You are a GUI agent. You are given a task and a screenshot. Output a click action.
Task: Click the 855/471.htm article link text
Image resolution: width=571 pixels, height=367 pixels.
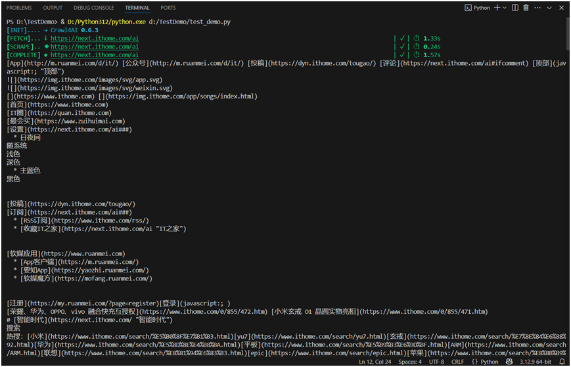click(424, 311)
